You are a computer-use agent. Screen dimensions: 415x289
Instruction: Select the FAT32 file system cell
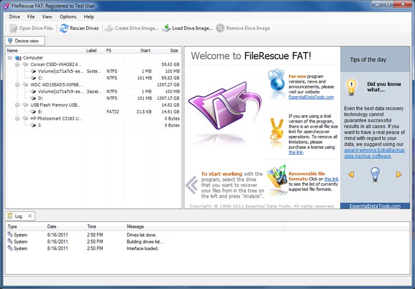click(x=113, y=112)
